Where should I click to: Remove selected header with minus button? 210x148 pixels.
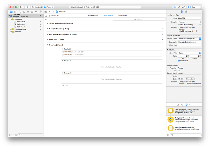67,85
